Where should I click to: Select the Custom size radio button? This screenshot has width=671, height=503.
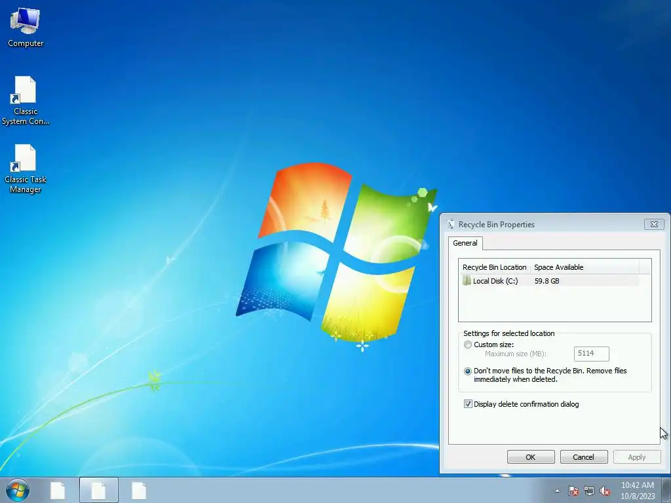(468, 345)
